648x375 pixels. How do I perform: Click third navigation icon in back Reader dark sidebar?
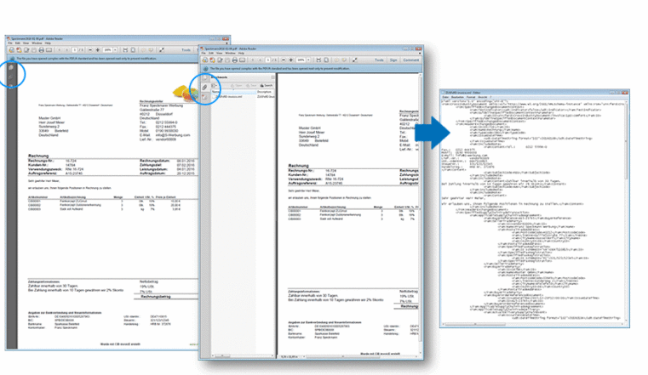pos(10,86)
